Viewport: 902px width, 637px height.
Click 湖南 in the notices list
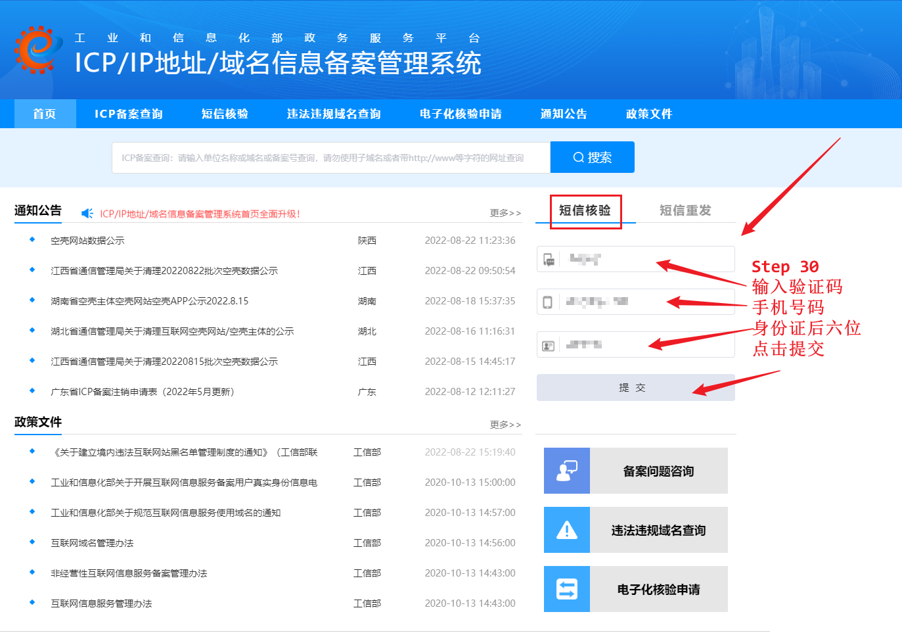367,301
